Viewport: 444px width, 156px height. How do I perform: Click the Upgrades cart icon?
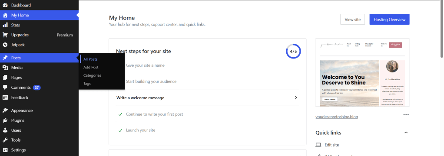tap(5, 35)
